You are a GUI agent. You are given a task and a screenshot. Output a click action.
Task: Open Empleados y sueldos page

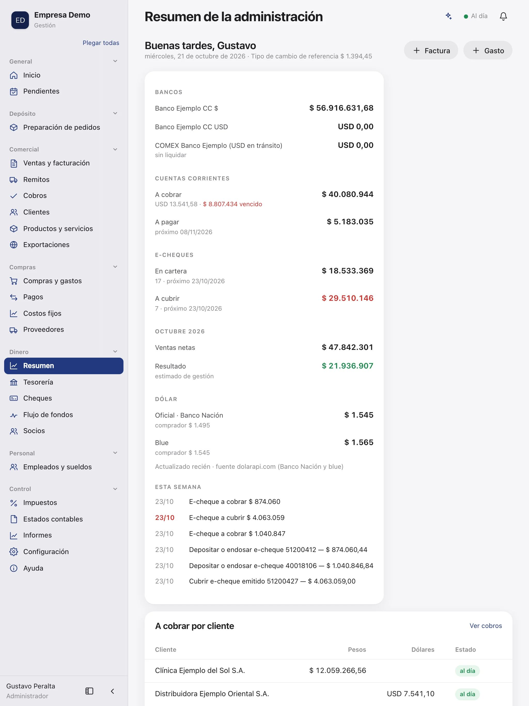[64, 467]
